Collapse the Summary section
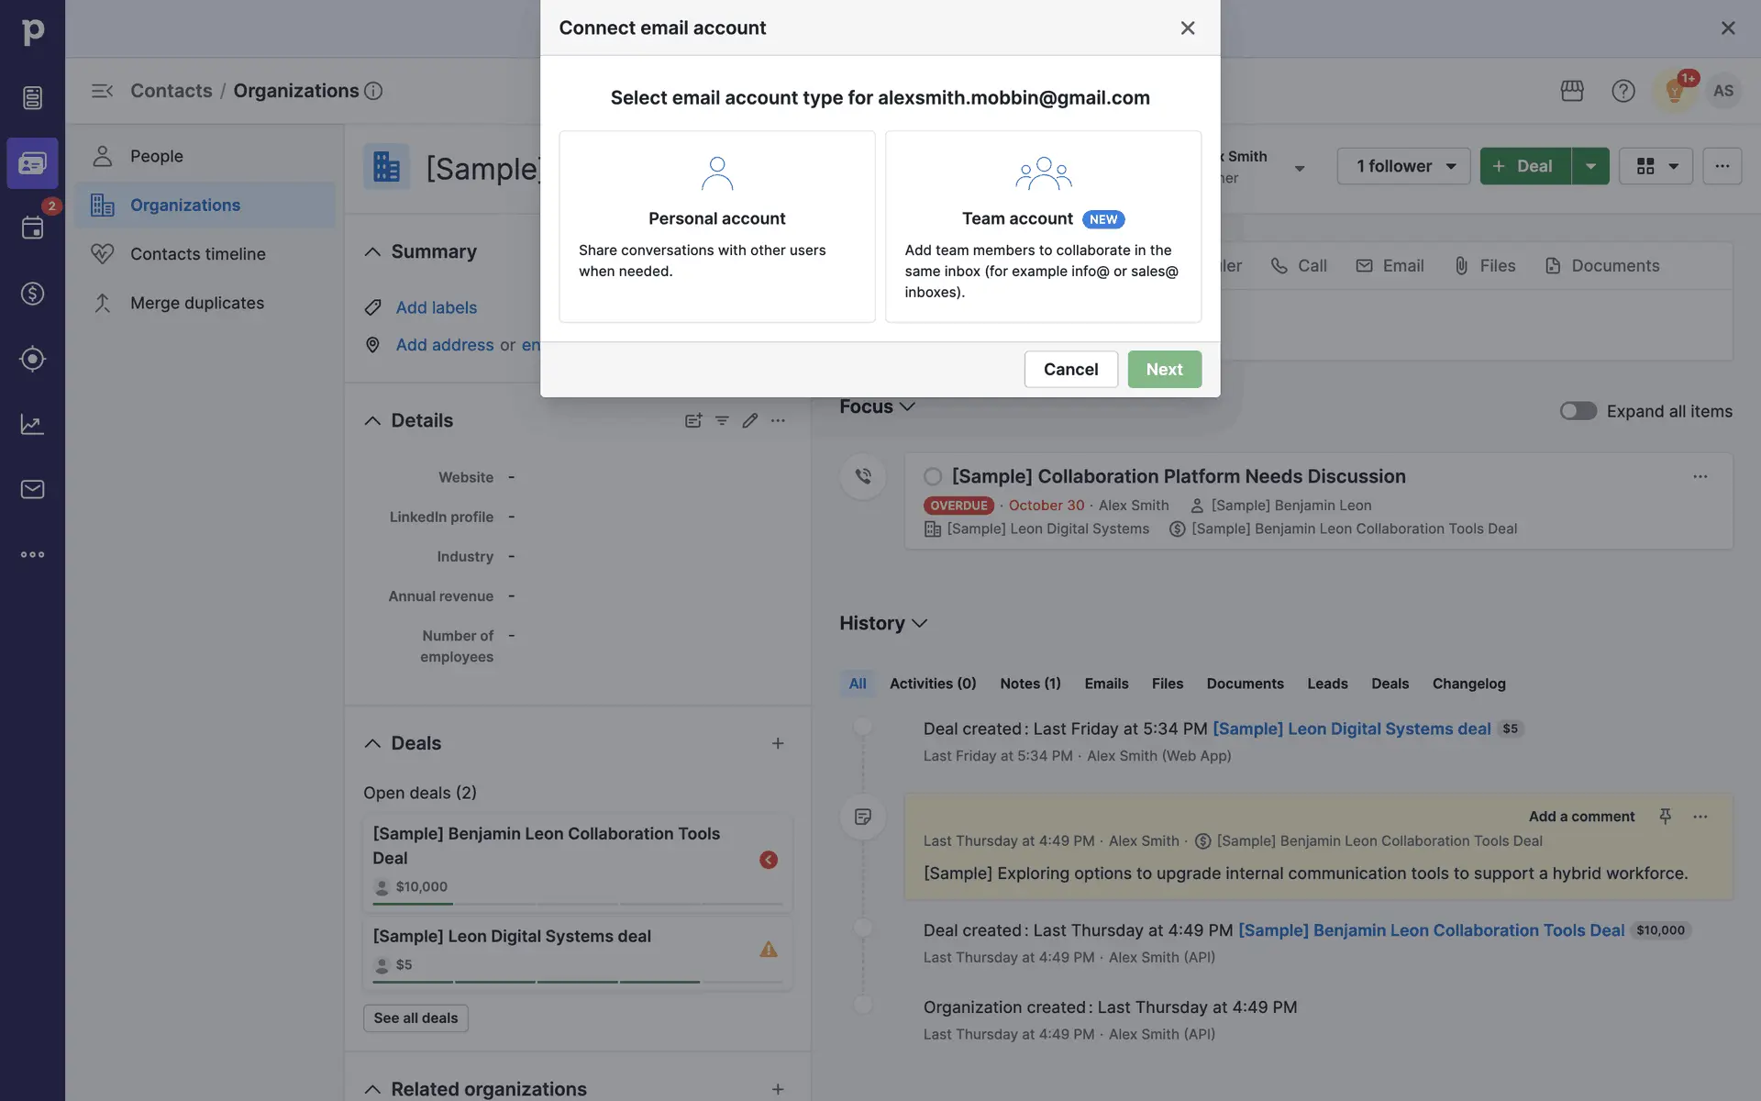Viewport: 1761px width, 1101px height. [x=372, y=251]
